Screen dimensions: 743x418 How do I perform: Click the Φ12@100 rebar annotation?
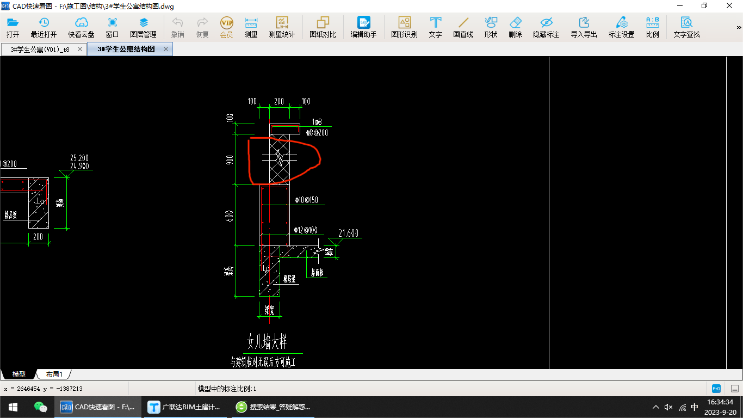tap(306, 230)
